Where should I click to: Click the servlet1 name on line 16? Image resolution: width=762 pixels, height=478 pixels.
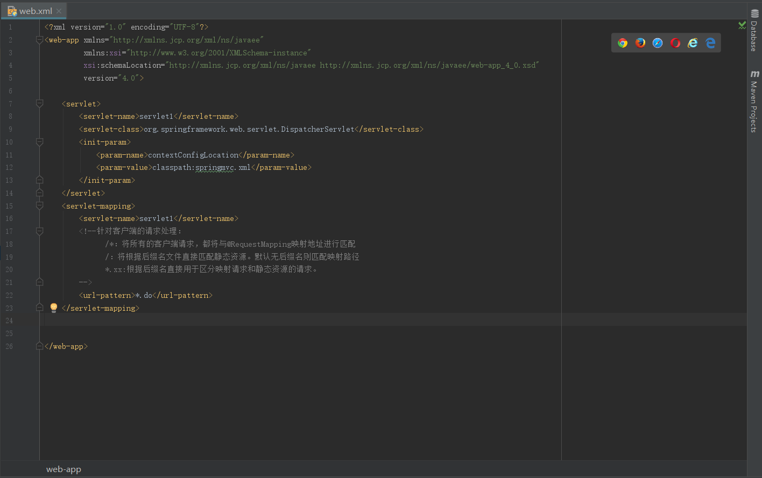[156, 218]
